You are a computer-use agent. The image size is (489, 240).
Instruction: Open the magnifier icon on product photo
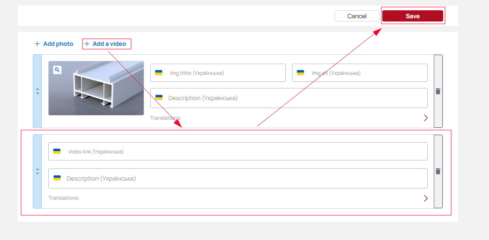[x=57, y=70]
